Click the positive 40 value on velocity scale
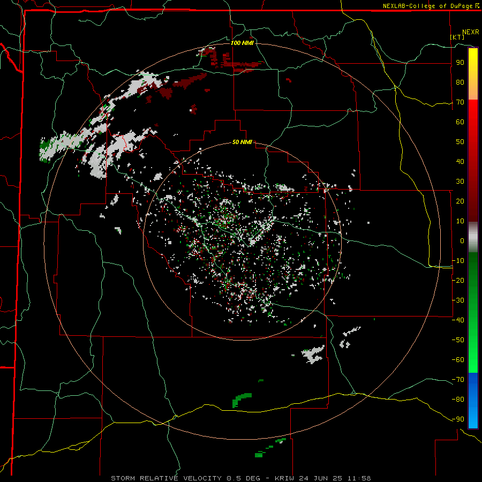 point(460,161)
